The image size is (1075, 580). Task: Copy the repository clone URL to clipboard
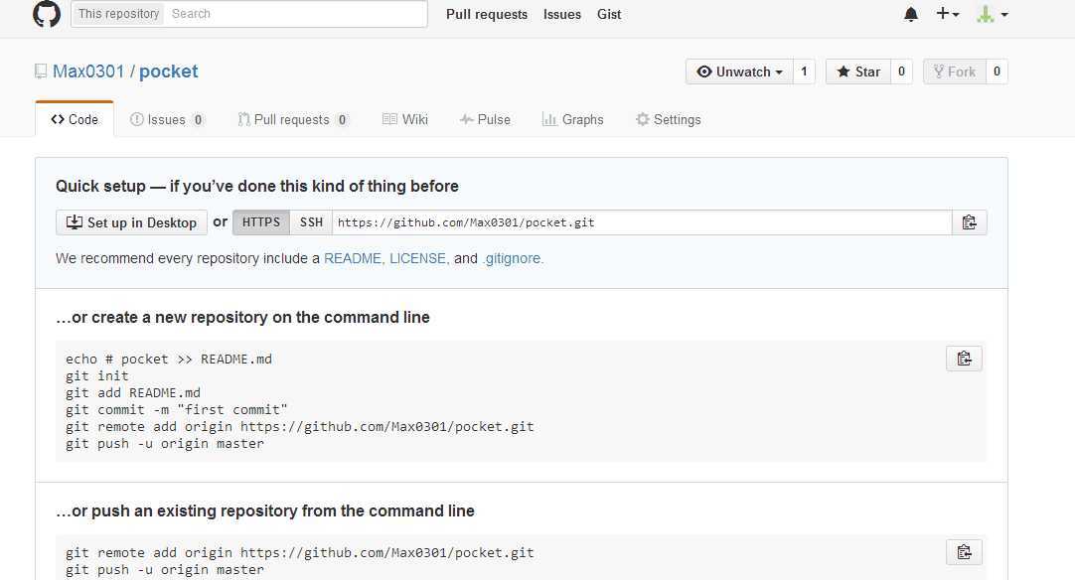(x=970, y=222)
